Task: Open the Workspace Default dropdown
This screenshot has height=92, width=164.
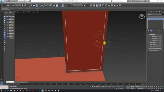Action: [24, 1]
